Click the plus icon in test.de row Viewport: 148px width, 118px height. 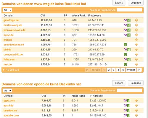[136, 64]
